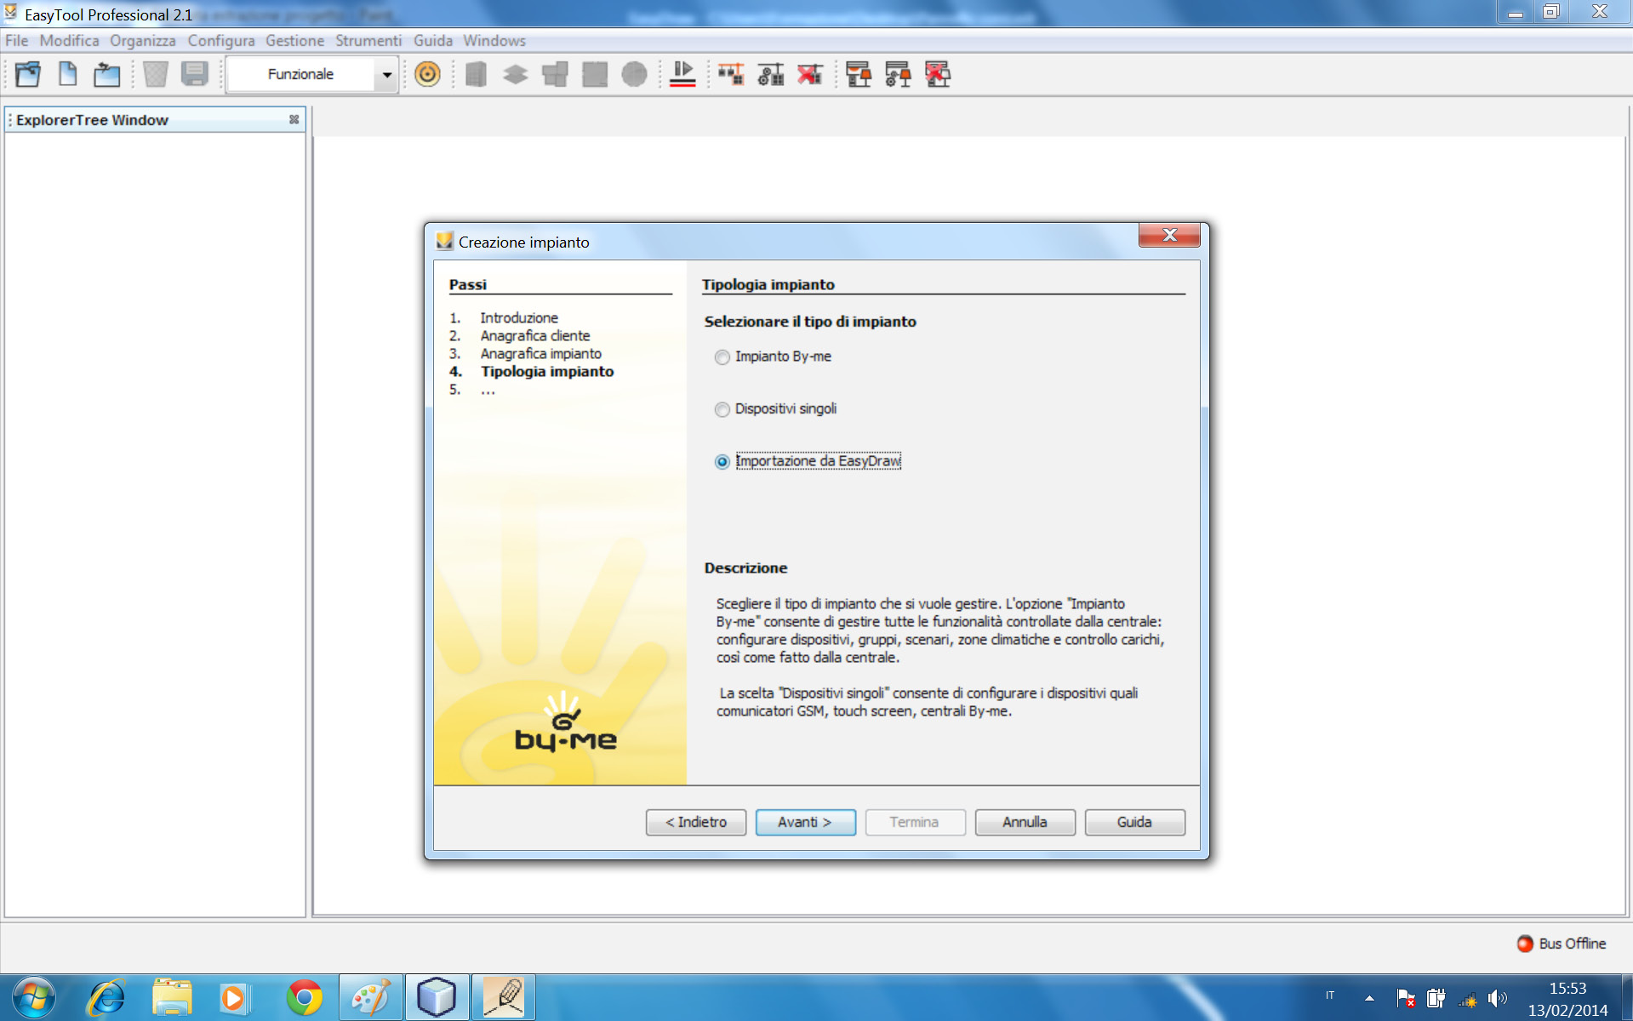Viewport: 1633px width, 1021px height.
Task: Close the Creazione impianto dialog
Action: tap(1169, 235)
